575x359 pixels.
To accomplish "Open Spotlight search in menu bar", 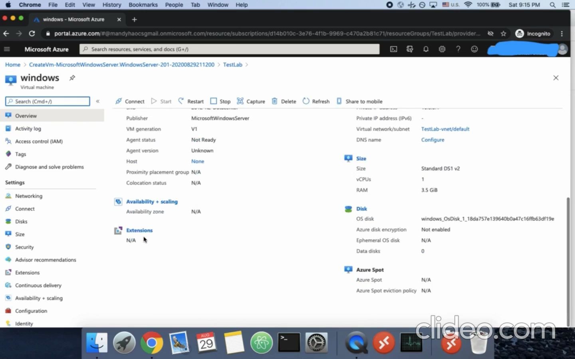I will click(x=553, y=5).
